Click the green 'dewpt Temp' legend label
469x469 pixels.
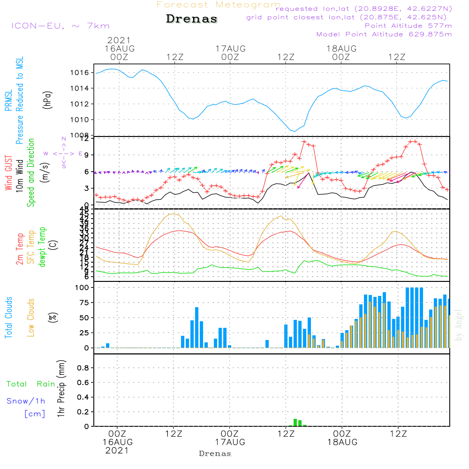(42, 247)
